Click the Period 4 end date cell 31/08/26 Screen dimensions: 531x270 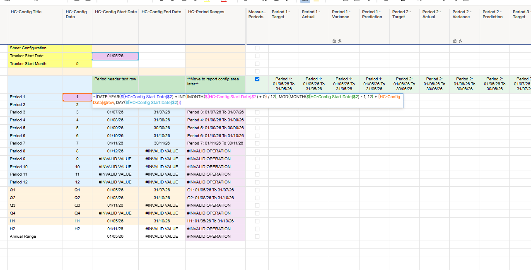162,120
